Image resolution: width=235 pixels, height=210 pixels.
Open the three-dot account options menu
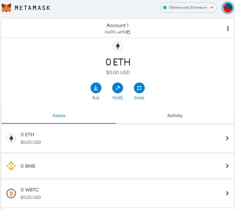228,28
